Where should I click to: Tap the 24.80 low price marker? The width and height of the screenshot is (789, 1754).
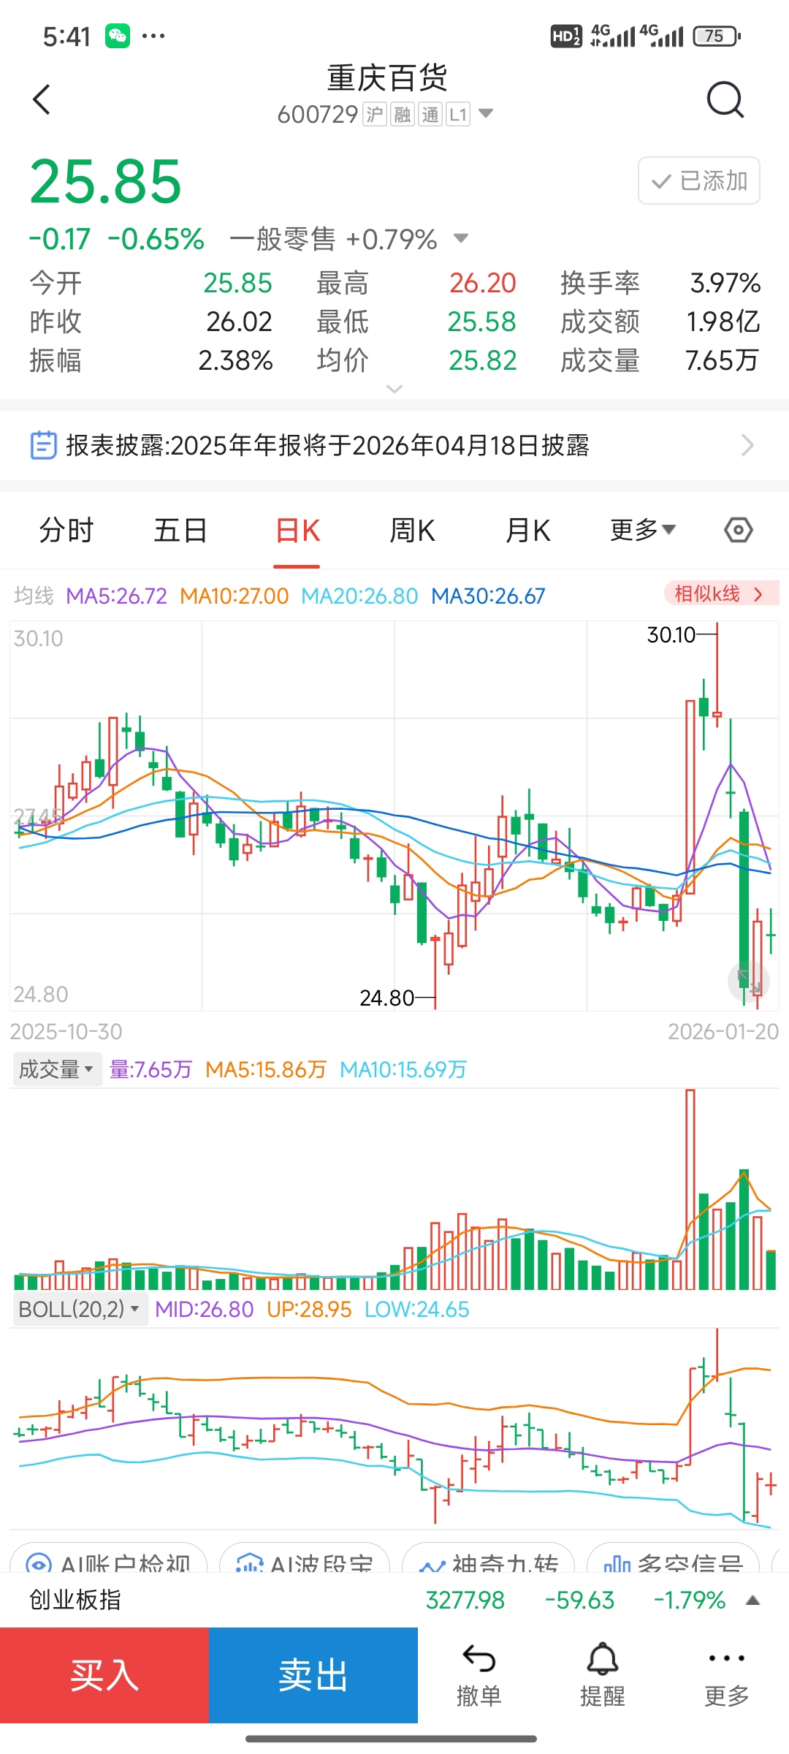click(387, 998)
